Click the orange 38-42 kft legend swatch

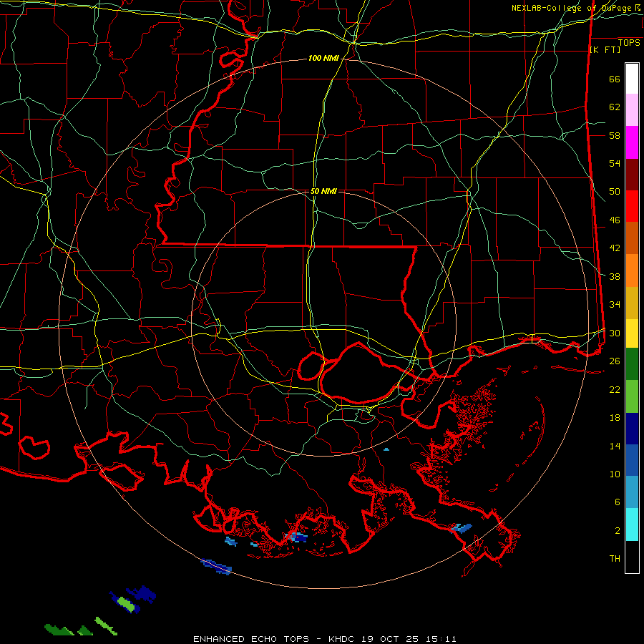(x=632, y=270)
